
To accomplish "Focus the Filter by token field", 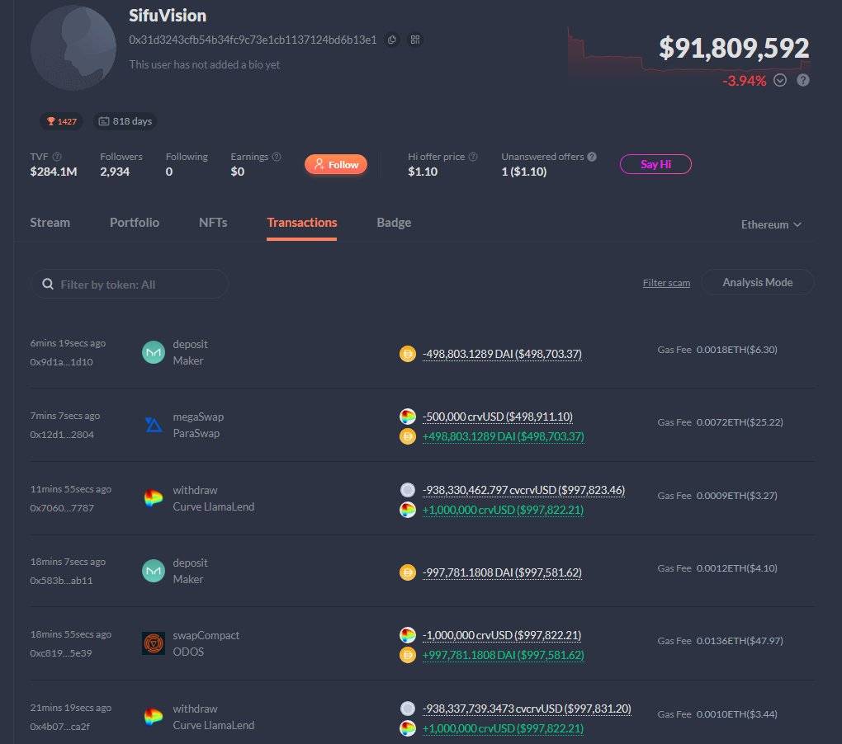I will pos(130,285).
